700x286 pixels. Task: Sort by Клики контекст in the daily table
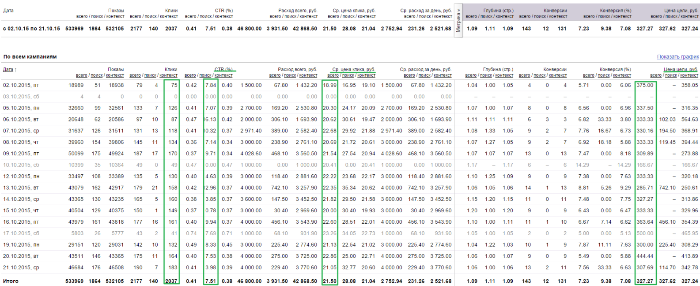(169, 75)
